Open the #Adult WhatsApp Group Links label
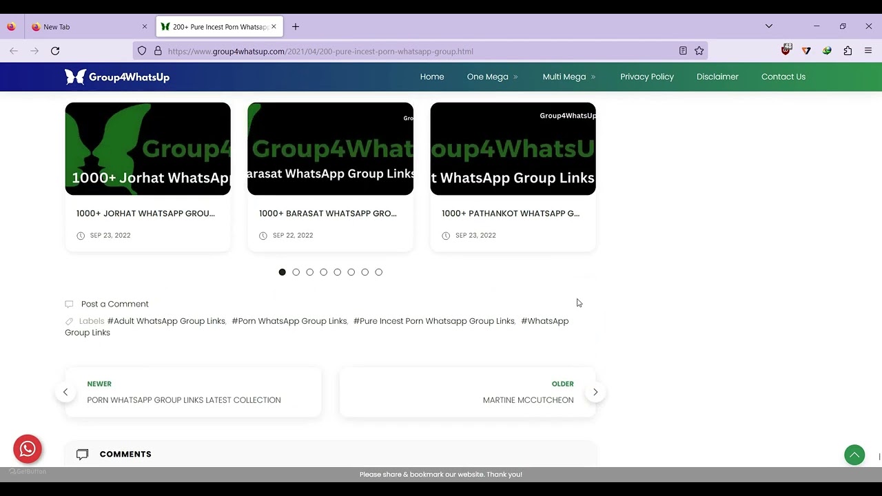This screenshot has width=882, height=496. coord(166,321)
